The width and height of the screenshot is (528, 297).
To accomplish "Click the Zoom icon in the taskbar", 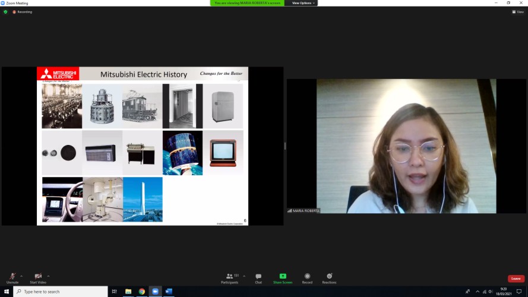I will (155, 291).
